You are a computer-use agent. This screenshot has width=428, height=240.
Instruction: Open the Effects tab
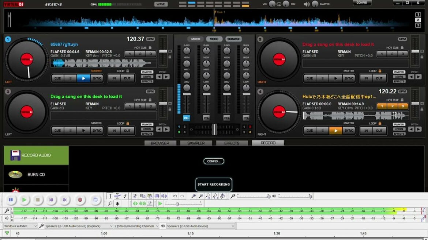coord(232,143)
